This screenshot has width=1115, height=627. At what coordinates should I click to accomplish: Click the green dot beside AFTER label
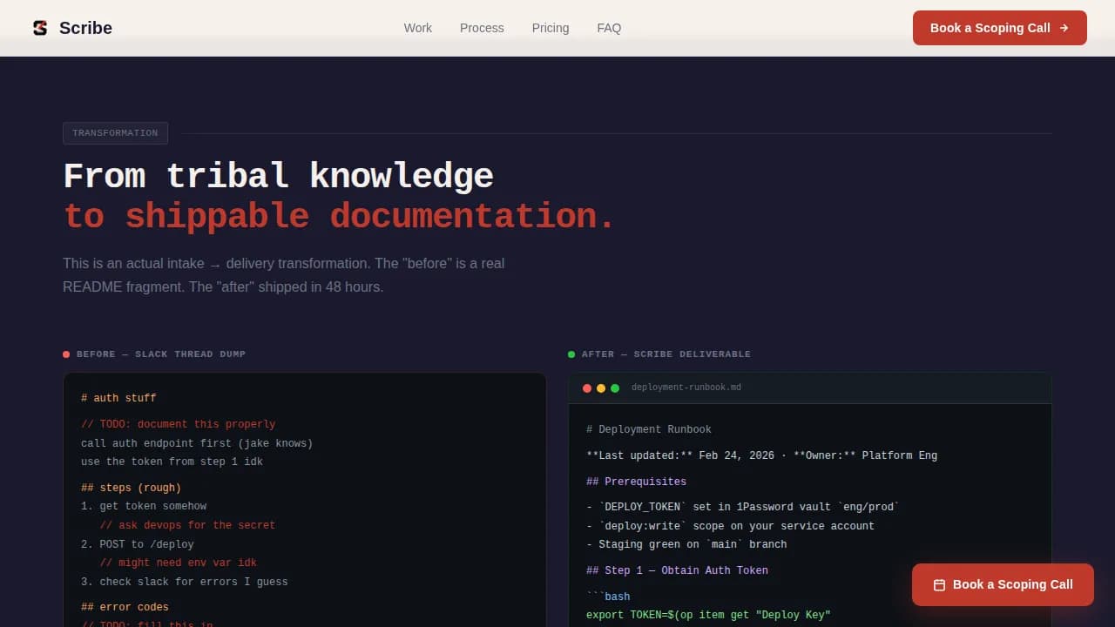[x=571, y=354]
